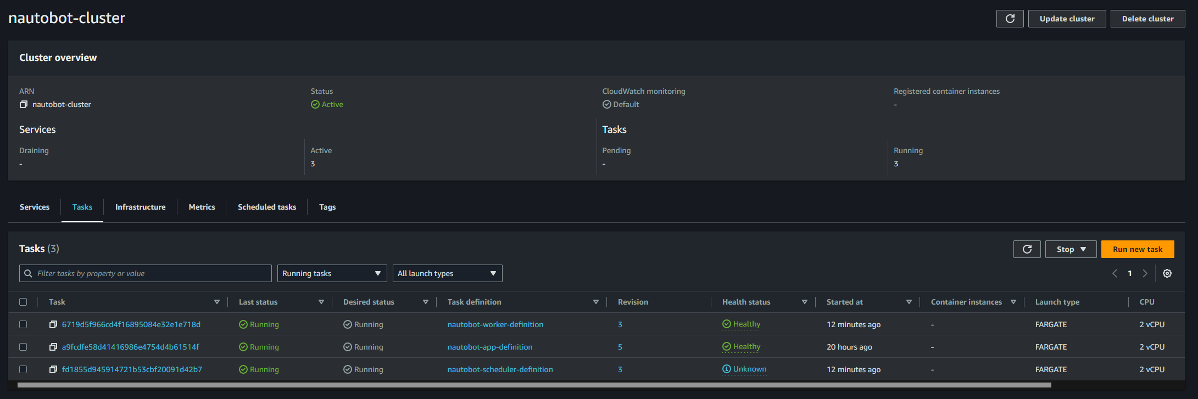Click the Revision column header
1198x399 pixels.
coord(633,302)
